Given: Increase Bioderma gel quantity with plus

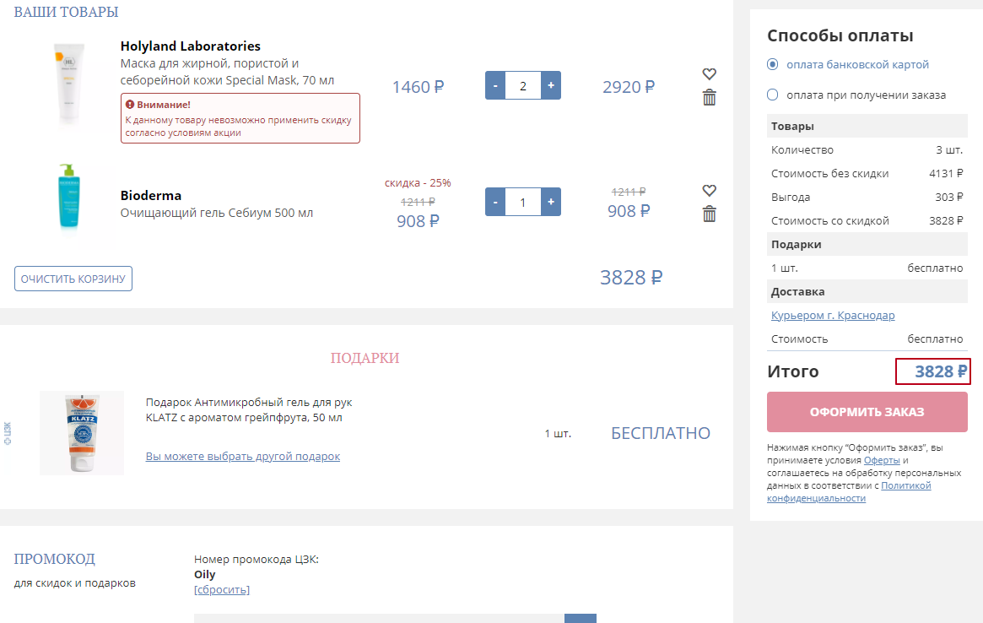Looking at the screenshot, I should [551, 202].
